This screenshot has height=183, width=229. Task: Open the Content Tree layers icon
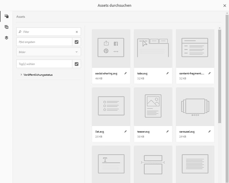6,38
